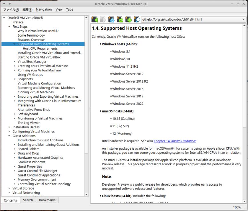
Task: Select Introduction to Guest Additions topic
Action: point(40,140)
